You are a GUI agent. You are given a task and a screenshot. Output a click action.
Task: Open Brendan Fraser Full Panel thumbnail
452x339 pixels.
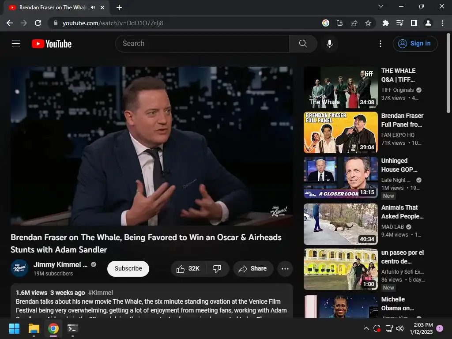(x=340, y=132)
